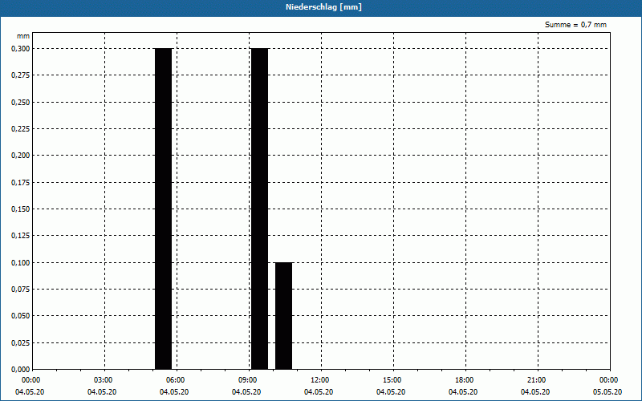The image size is (642, 401).
Task: Click the 0,275 y-axis label
Action: [21, 75]
